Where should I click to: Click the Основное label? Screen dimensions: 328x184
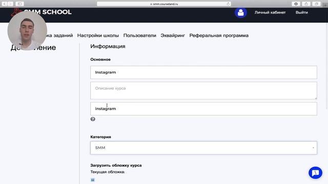(x=100, y=59)
